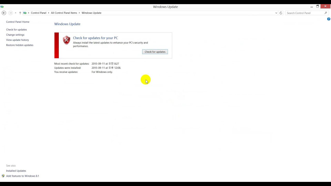Click 'Check for updates for your PC' heading
Screen dimensions: 331x186
click(x=95, y=38)
